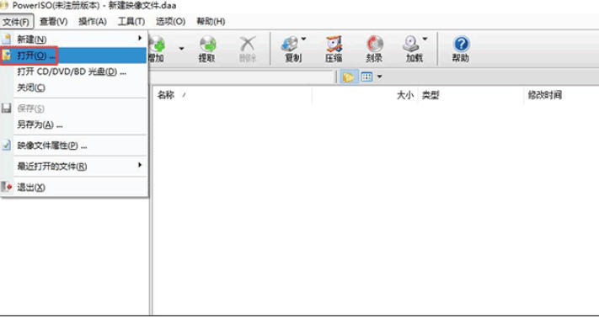Sort by 大小 column header
Screen dimensions: 599x318
point(365,95)
